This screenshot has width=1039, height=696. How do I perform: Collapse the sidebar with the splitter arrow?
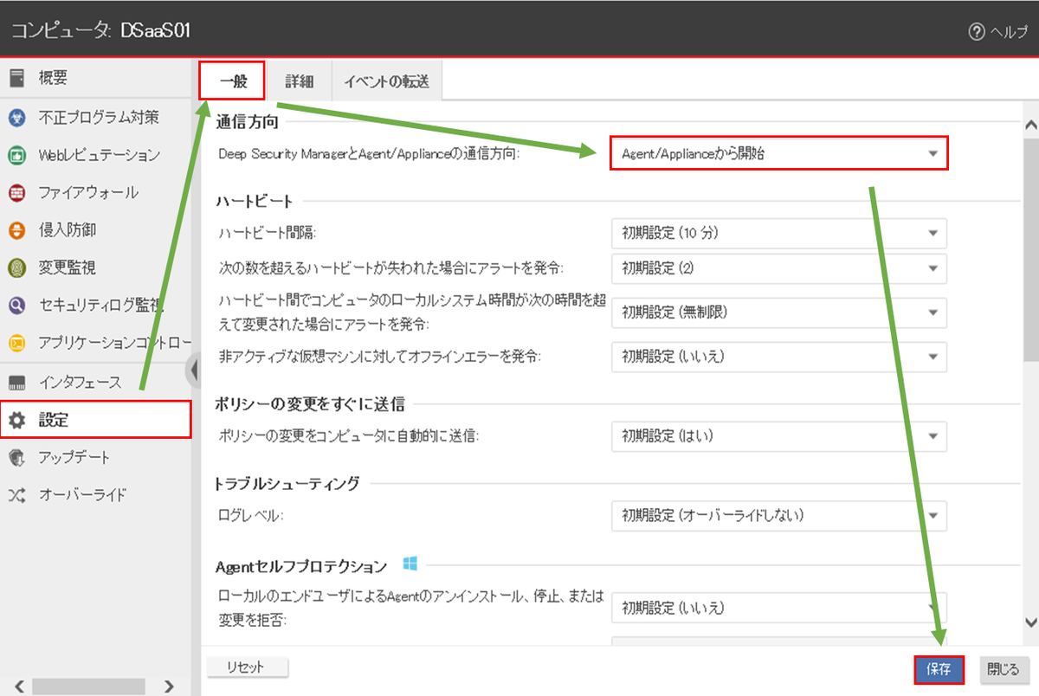tap(194, 370)
